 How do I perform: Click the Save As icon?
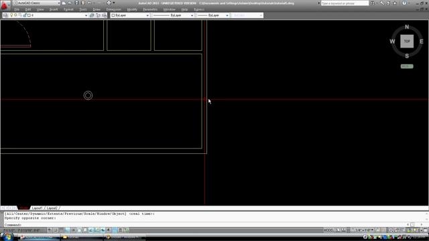tap(82, 3)
